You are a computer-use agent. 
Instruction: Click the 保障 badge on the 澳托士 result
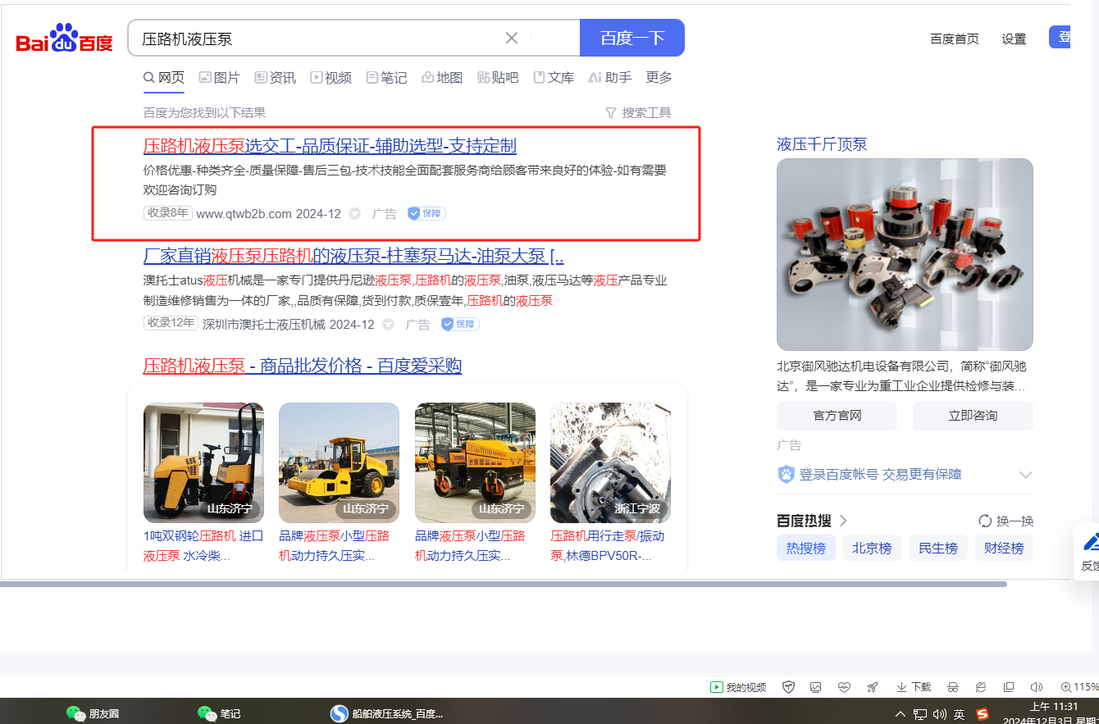pyautogui.click(x=460, y=325)
